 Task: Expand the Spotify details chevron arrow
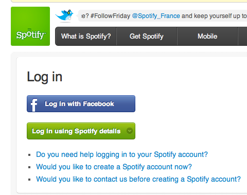click(x=130, y=131)
